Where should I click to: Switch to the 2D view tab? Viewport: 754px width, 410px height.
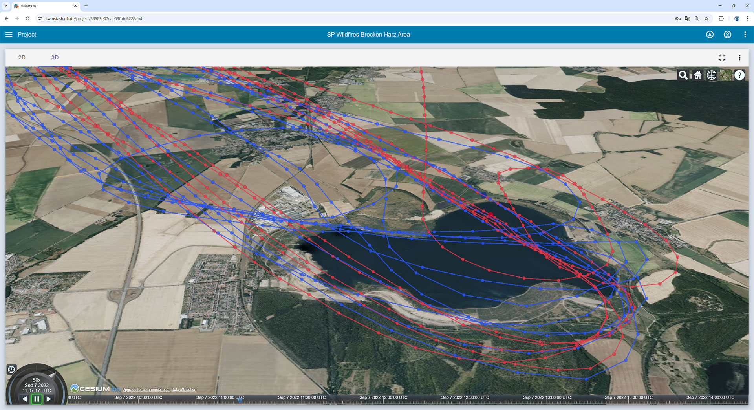(22, 57)
